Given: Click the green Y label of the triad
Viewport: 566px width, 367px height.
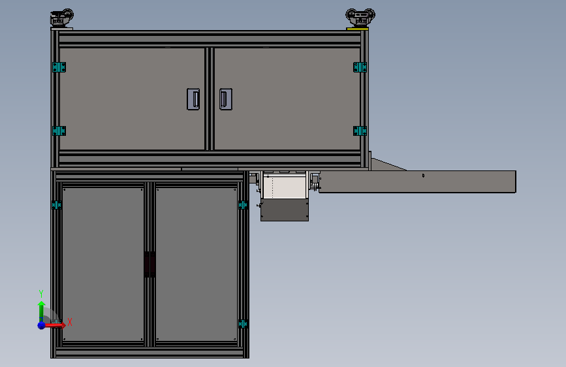Looking at the screenshot, I should [x=41, y=294].
